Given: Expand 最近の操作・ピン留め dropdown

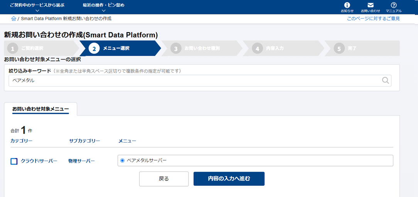Looking at the screenshot, I should click(103, 8).
